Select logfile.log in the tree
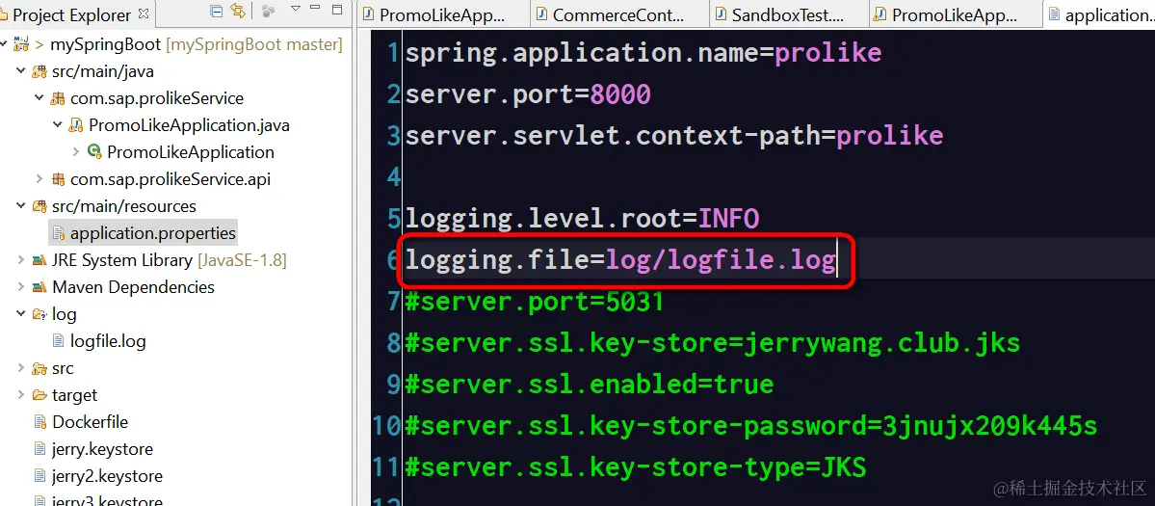The height and width of the screenshot is (506, 1155). tap(108, 341)
